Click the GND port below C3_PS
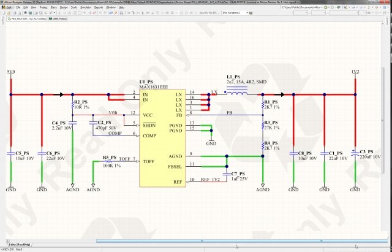 click(355, 188)
